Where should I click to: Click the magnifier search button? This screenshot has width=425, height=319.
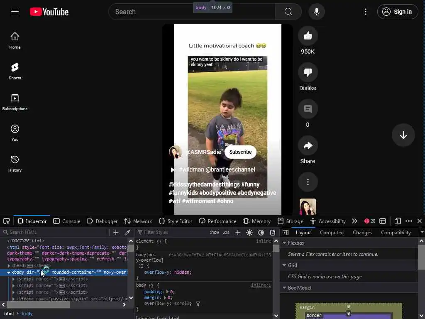pyautogui.click(x=288, y=12)
